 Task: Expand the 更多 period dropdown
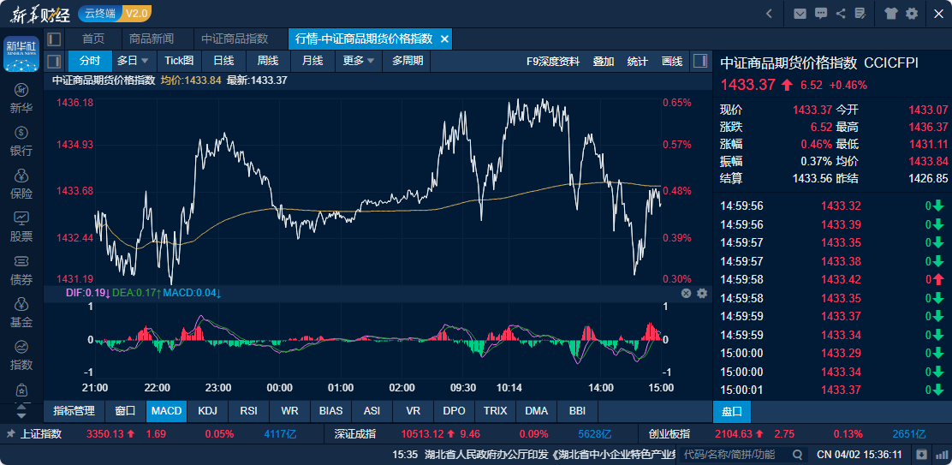tap(359, 61)
